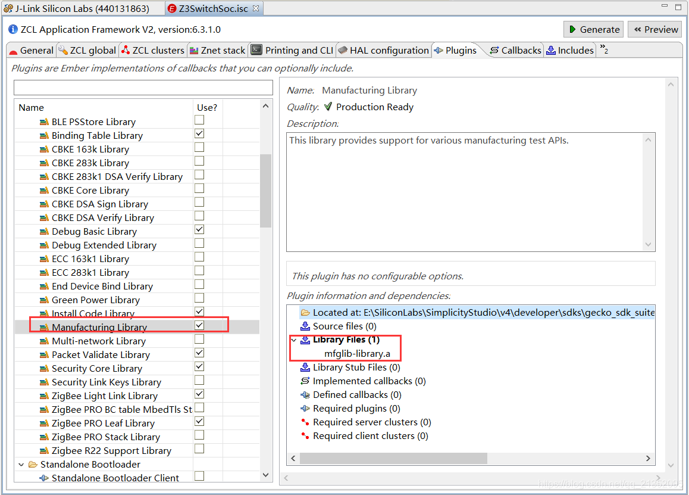The width and height of the screenshot is (689, 495).
Task: Click the Library Files download icon
Action: tap(305, 340)
